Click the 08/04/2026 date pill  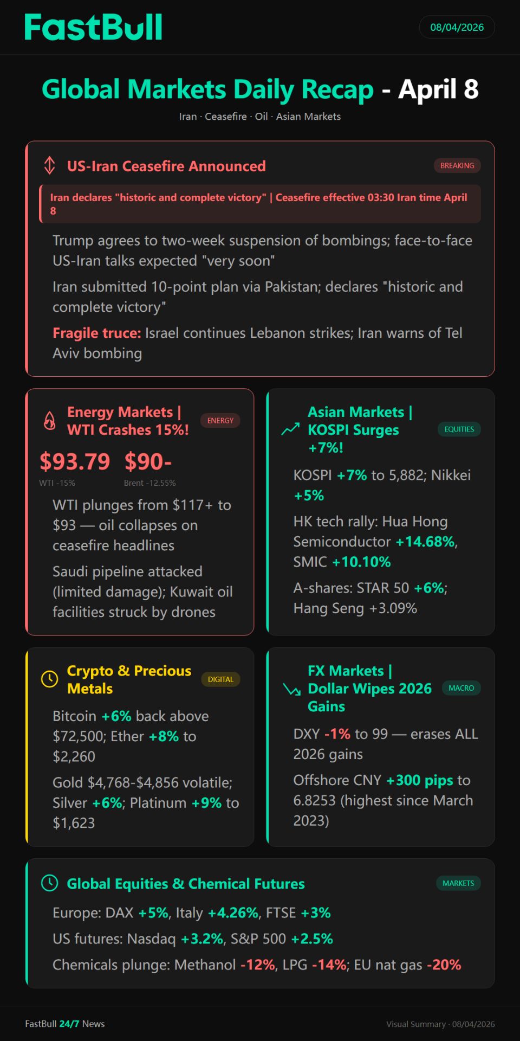pyautogui.click(x=457, y=27)
